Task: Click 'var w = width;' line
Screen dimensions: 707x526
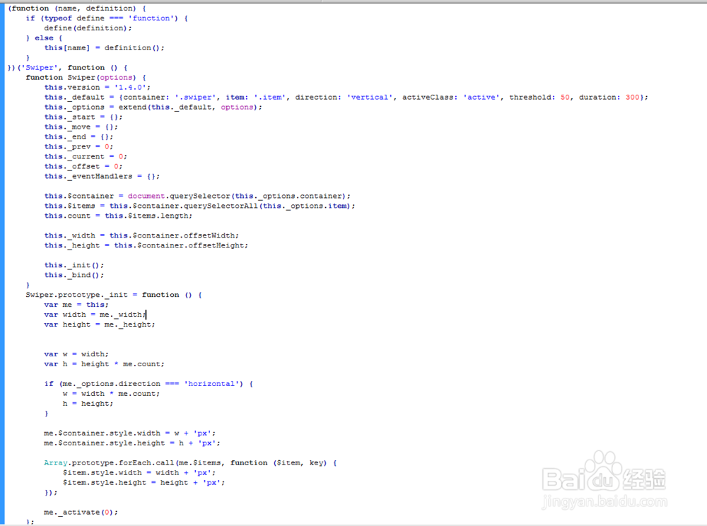Action: pos(76,354)
